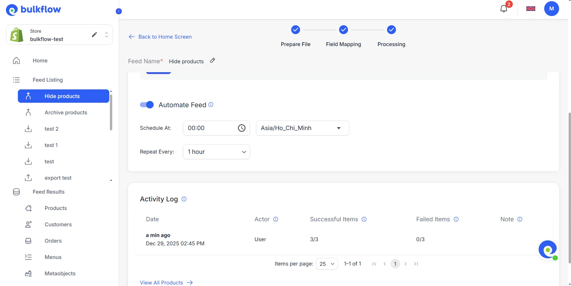Open Feed Results database icon
This screenshot has width=571, height=286.
[16, 192]
